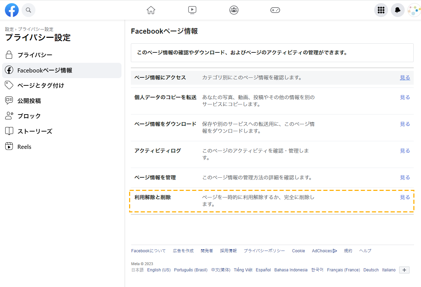Open the 採用情報 footer link
This screenshot has width=421, height=287.
(228, 251)
